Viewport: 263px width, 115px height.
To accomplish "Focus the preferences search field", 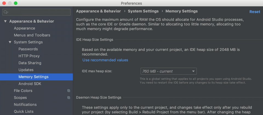I will coord(36,12).
